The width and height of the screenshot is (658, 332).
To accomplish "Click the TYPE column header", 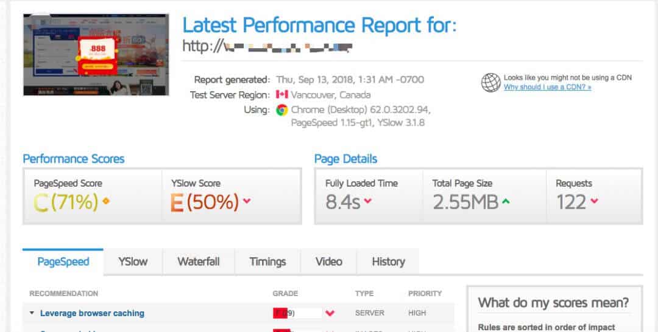I will 364,294.
